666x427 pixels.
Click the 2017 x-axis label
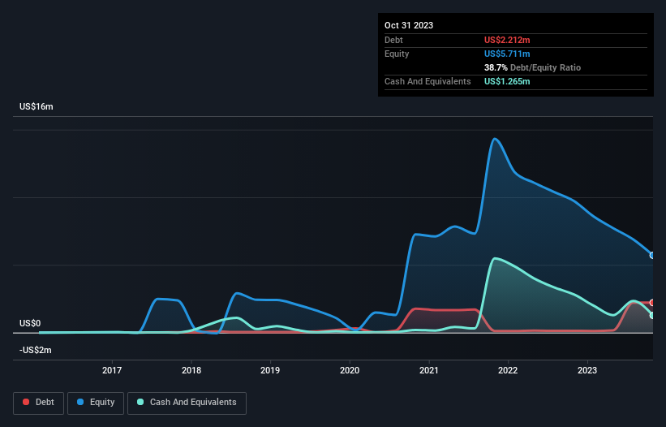[x=112, y=370]
